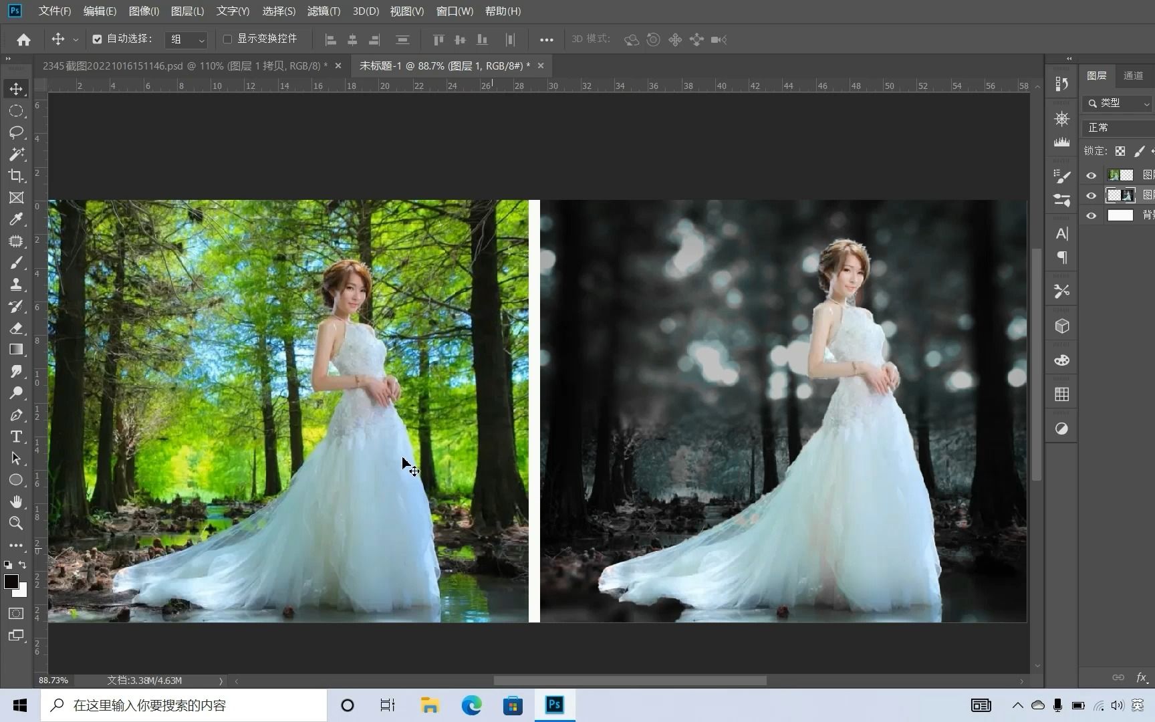1155x722 pixels.
Task: Expand the toolbox width arrows
Action: [x=8, y=59]
